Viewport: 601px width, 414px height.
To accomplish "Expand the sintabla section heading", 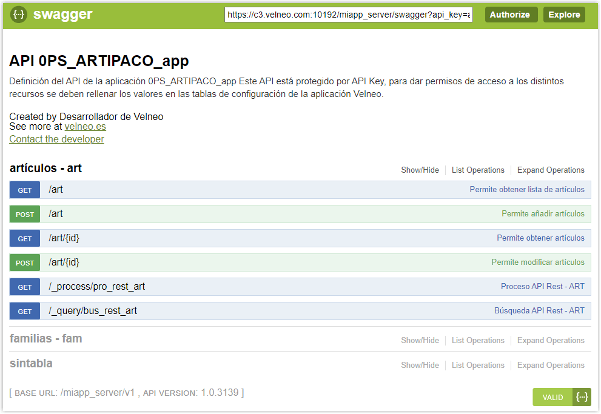I will [31, 364].
